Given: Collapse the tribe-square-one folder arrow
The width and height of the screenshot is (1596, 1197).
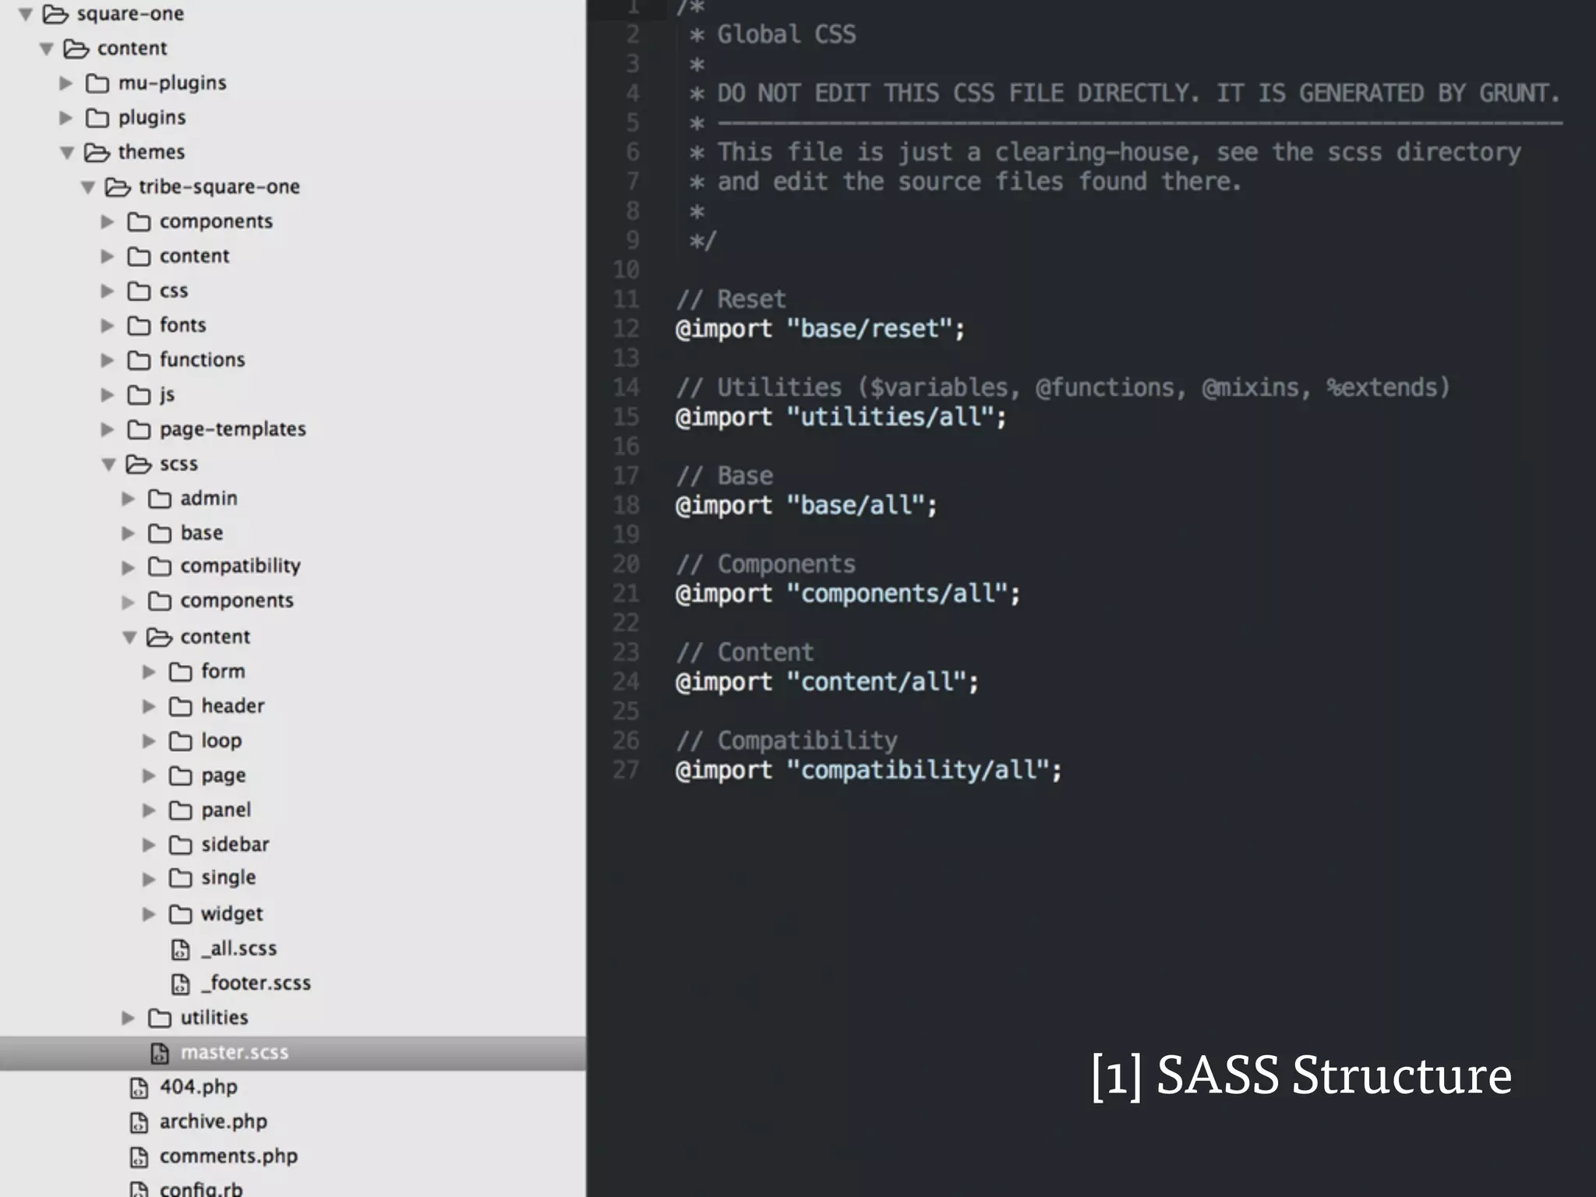Looking at the screenshot, I should [x=88, y=187].
